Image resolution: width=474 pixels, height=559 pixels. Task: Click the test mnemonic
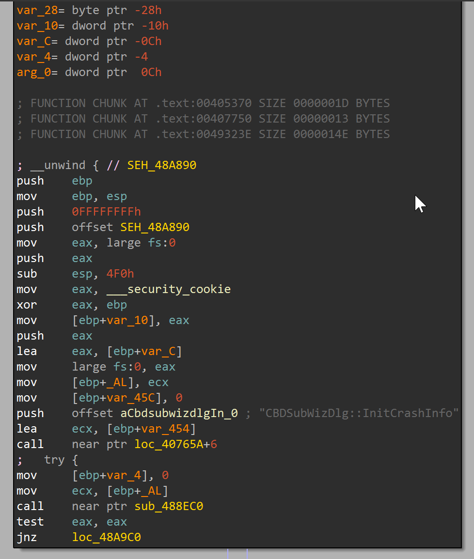(x=30, y=522)
